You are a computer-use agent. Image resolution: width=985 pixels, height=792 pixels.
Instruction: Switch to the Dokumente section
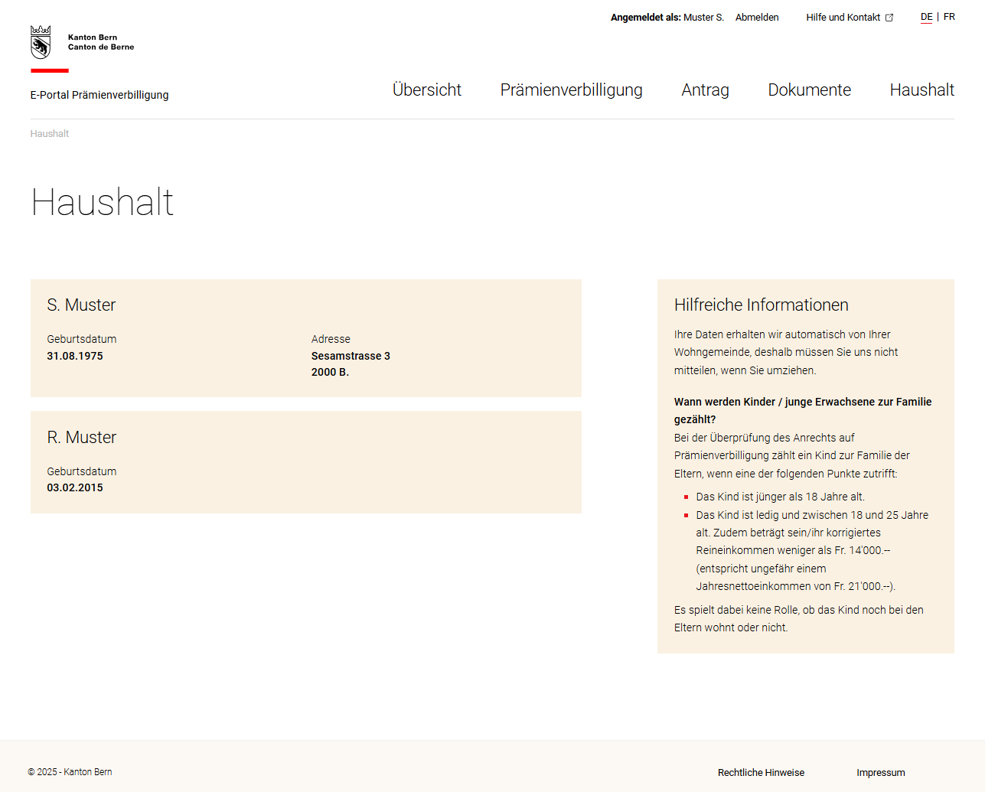809,90
